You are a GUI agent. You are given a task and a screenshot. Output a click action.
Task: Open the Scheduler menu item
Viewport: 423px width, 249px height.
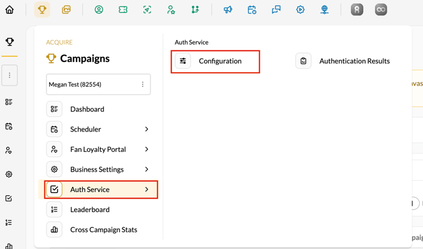tap(98, 129)
